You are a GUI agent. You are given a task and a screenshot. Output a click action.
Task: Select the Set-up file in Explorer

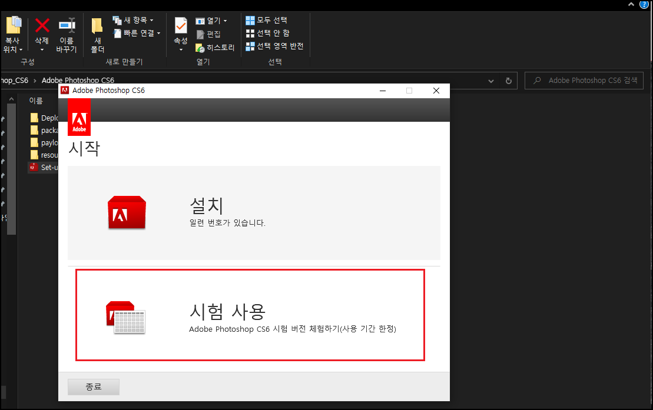coord(44,167)
